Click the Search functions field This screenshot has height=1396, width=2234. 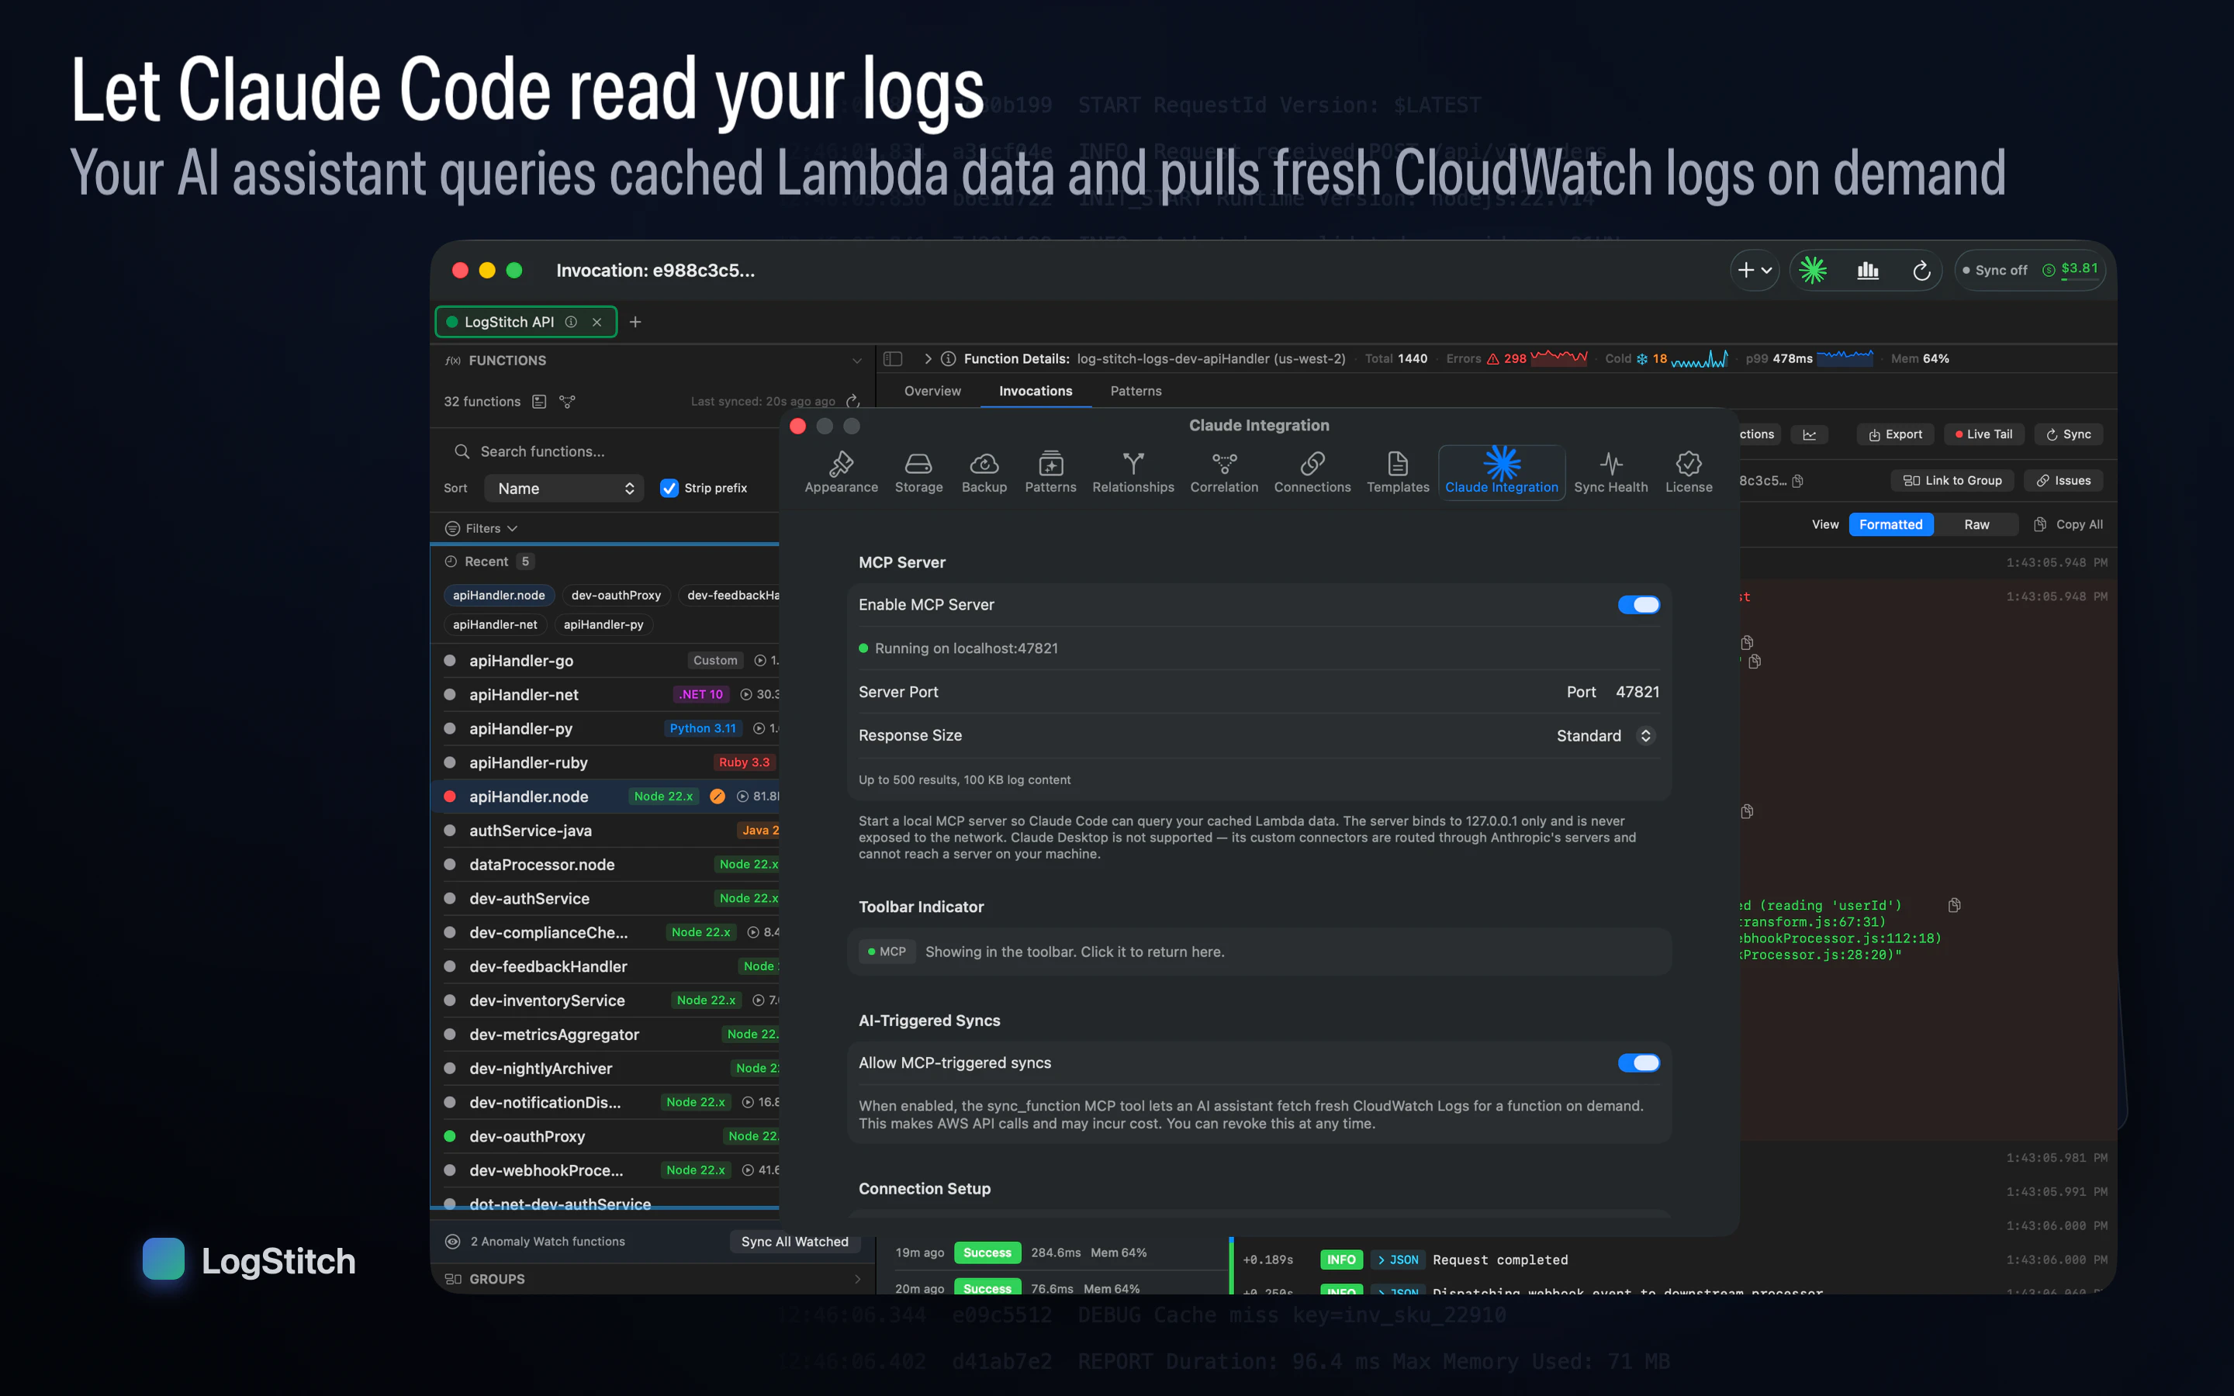[x=614, y=451]
